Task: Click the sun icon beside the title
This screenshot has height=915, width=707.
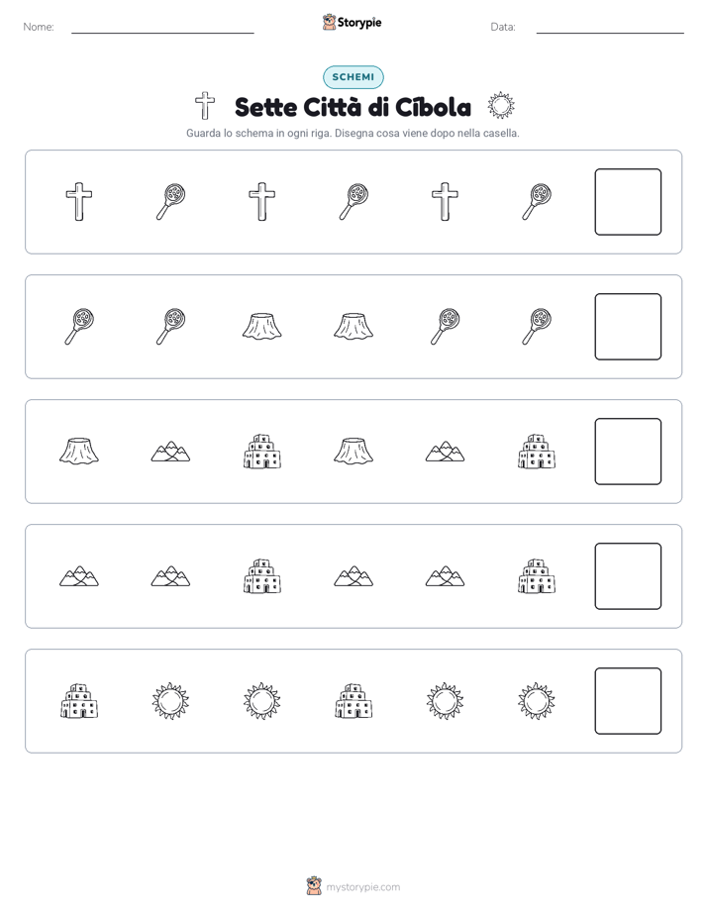Action: click(500, 106)
